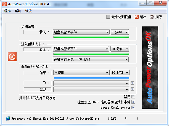169x126 pixels.
Task: Open the 缩放 menu
Action: pyautogui.click(x=28, y=11)
